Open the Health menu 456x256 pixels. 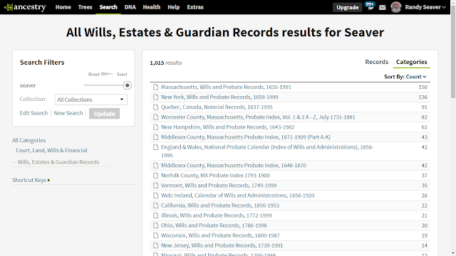[x=152, y=7]
